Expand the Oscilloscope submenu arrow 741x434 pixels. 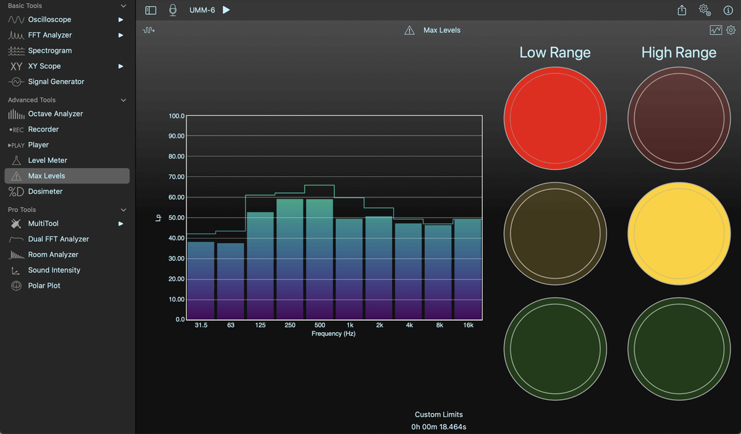pos(121,20)
